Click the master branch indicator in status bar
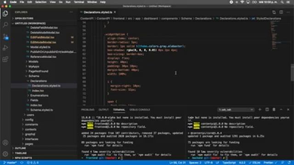Screen dimensions: 294x165 pyautogui.click(x=10, y=163)
